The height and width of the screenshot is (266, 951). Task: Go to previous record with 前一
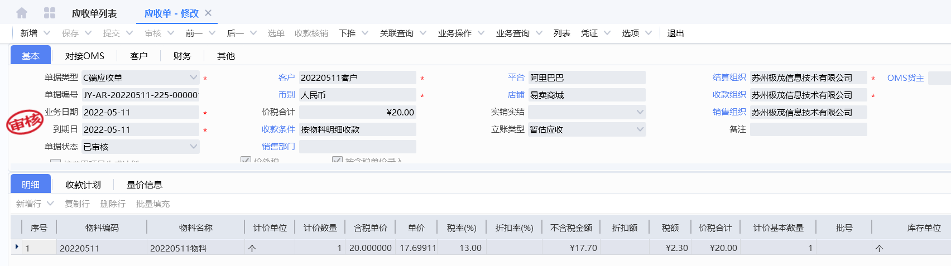pos(194,33)
